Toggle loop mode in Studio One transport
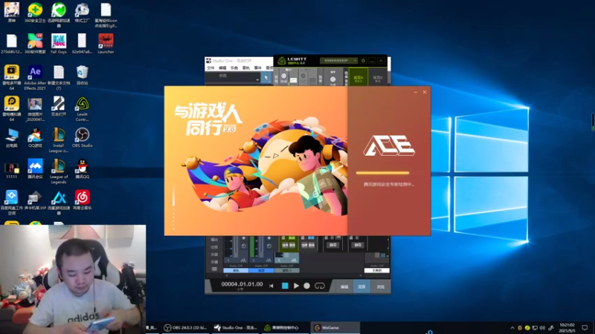This screenshot has width=595, height=334. pyautogui.click(x=320, y=286)
